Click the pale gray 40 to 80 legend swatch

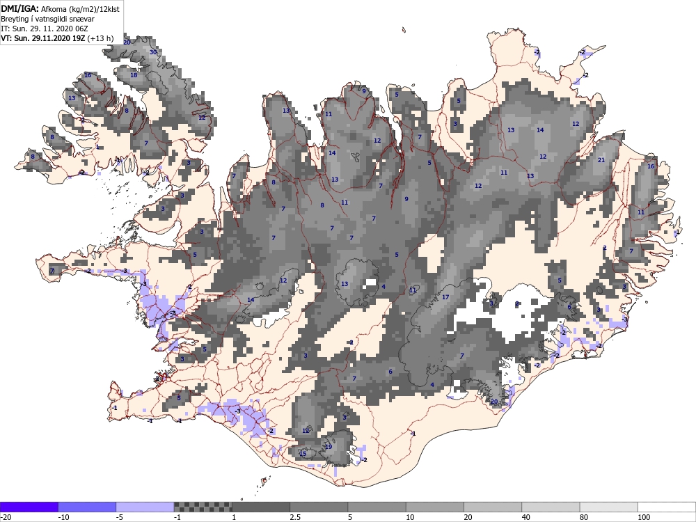click(551, 507)
